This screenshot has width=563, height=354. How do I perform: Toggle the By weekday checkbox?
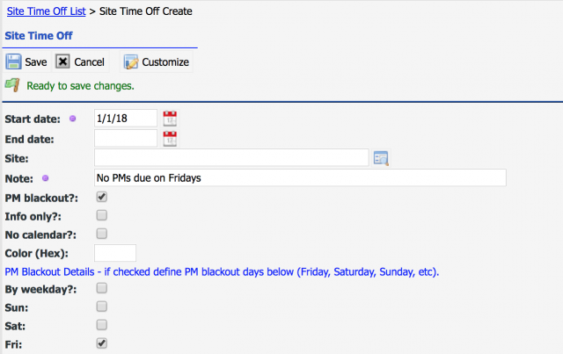pos(102,288)
